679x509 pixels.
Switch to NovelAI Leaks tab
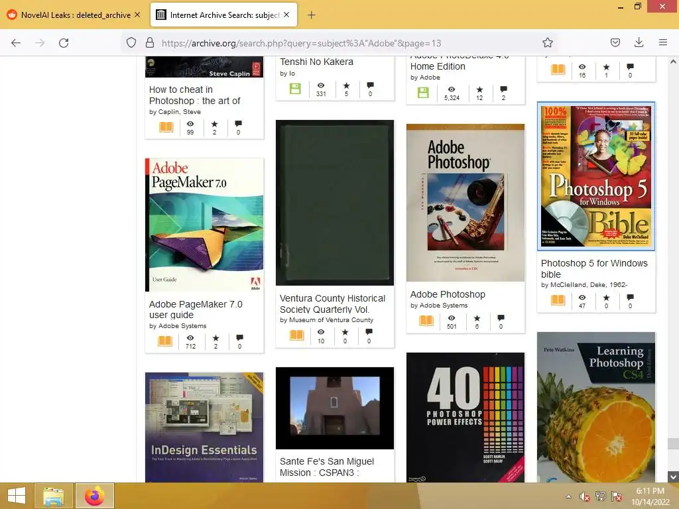74,15
